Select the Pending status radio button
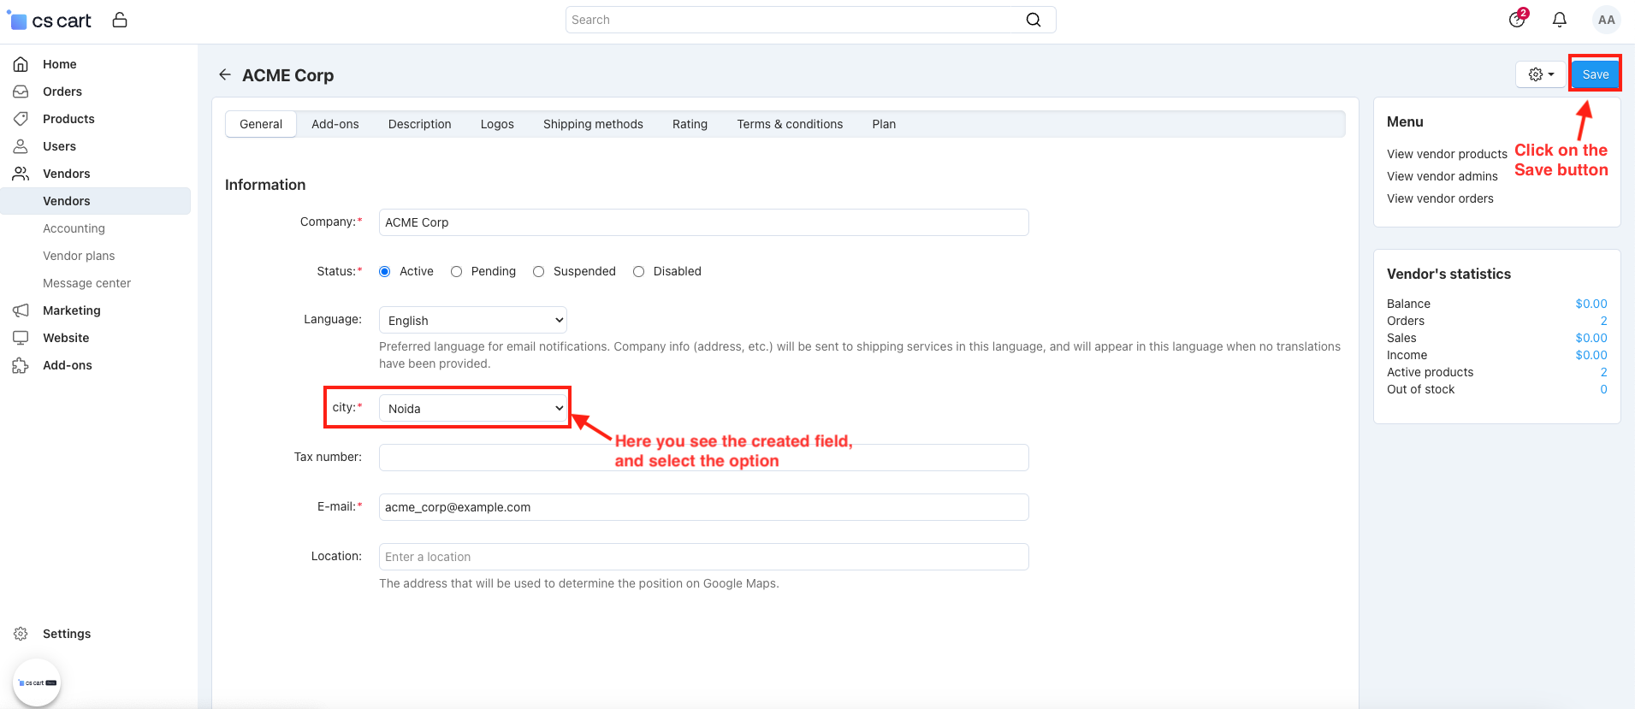This screenshot has height=709, width=1635. pos(457,271)
